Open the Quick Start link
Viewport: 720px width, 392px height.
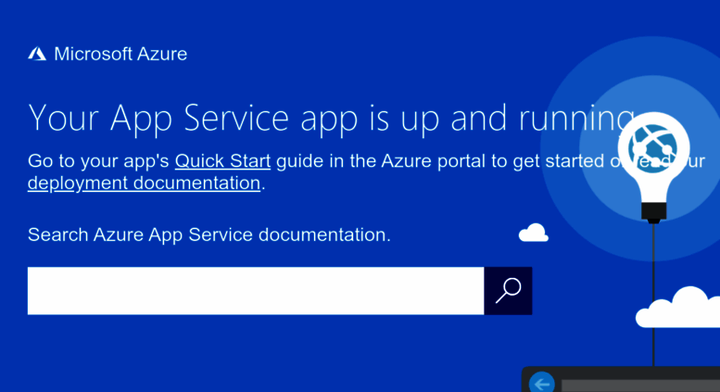tap(222, 161)
